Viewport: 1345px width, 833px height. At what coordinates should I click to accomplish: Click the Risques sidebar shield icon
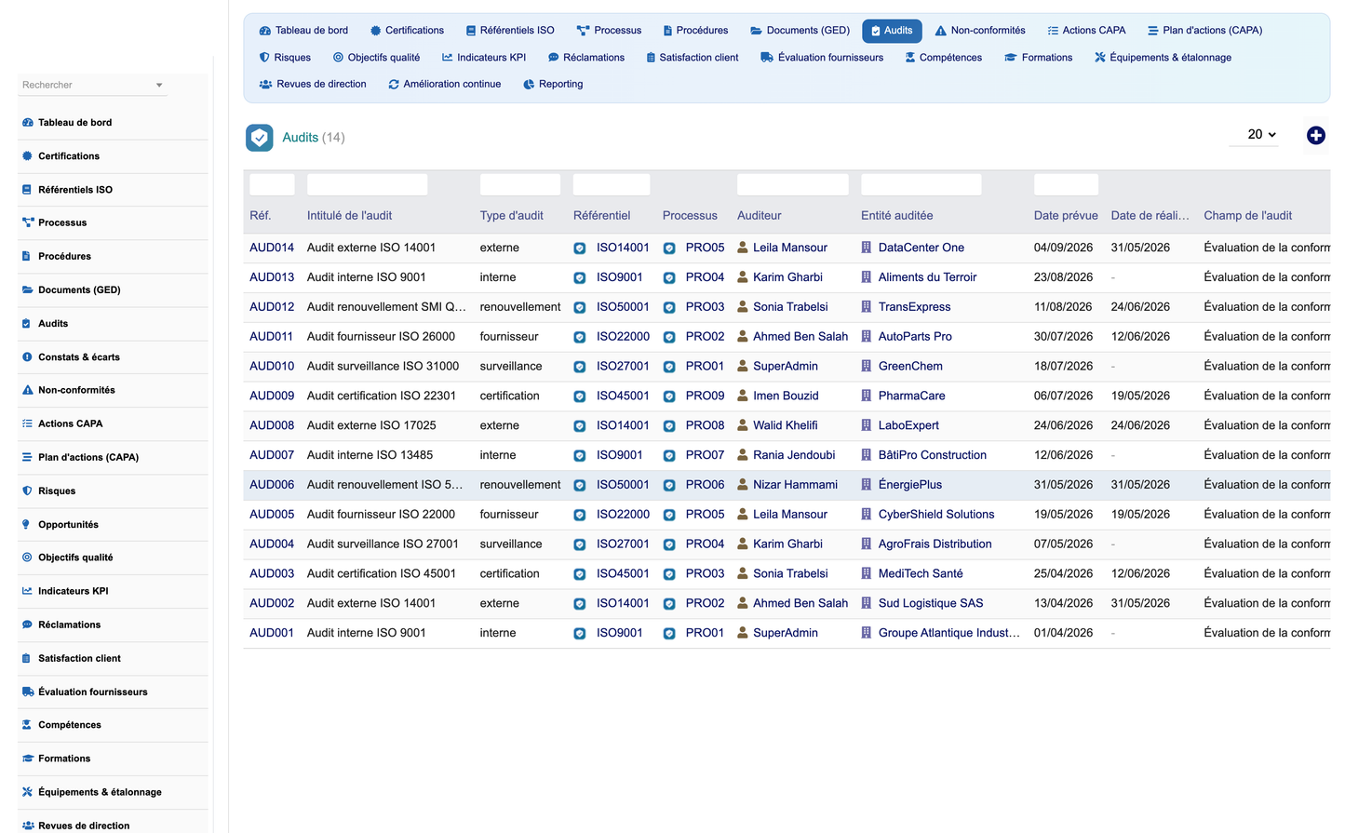[27, 491]
